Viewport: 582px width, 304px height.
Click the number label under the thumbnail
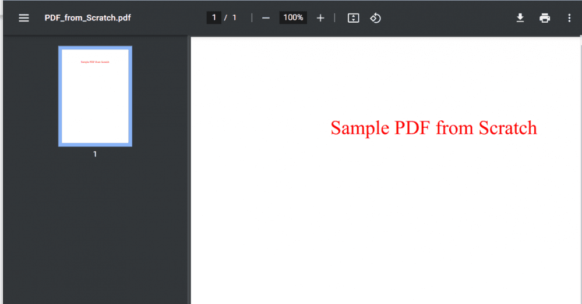(x=95, y=155)
